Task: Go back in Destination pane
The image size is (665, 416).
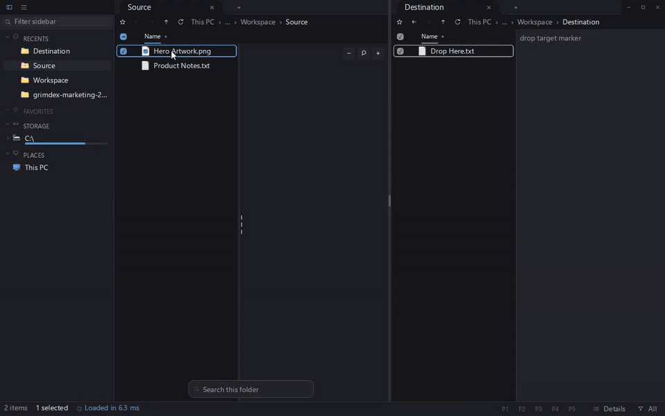Action: [414, 22]
